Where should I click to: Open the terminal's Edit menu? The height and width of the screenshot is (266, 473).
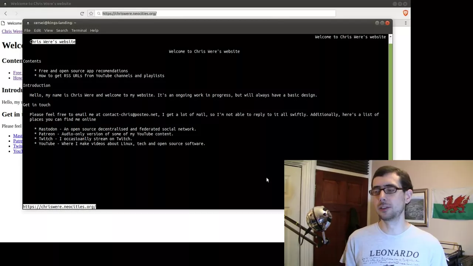37,30
